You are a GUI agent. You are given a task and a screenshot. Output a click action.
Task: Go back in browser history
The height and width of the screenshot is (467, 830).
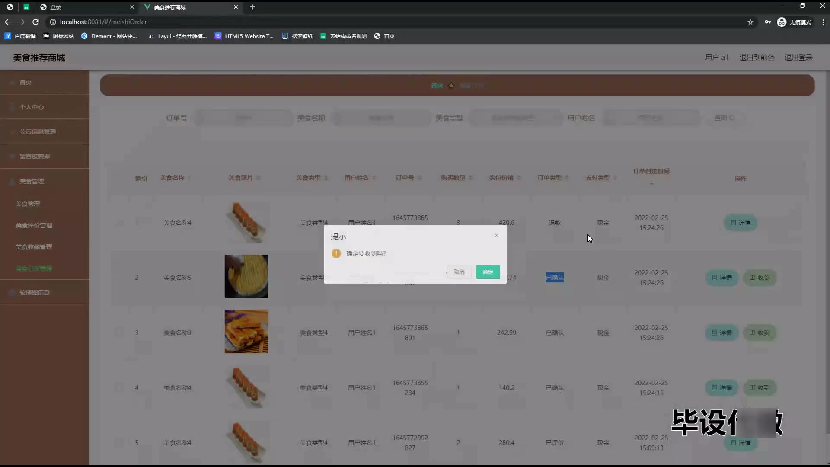(x=8, y=22)
